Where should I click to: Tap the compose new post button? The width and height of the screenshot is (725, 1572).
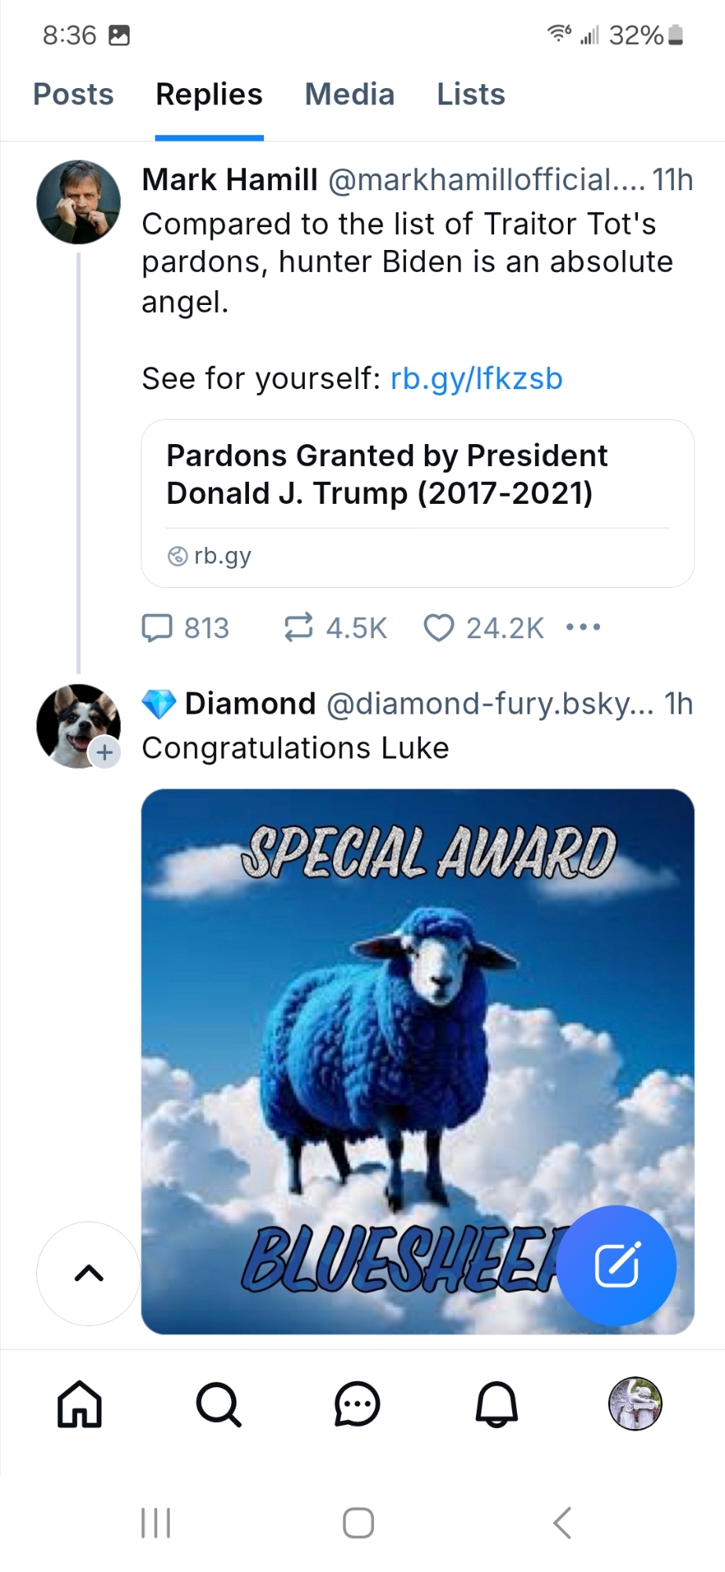point(617,1265)
